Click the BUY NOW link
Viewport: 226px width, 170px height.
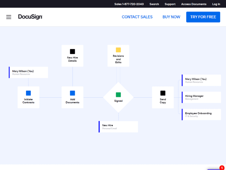(171, 17)
